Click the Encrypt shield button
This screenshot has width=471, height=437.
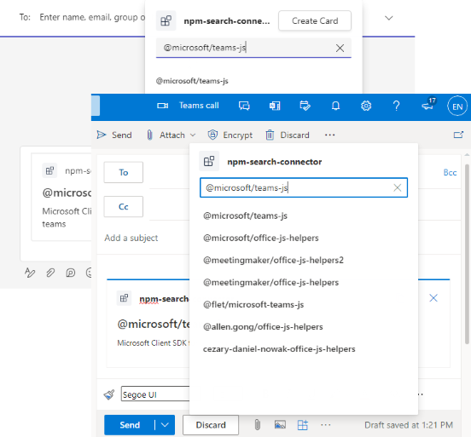tap(230, 135)
